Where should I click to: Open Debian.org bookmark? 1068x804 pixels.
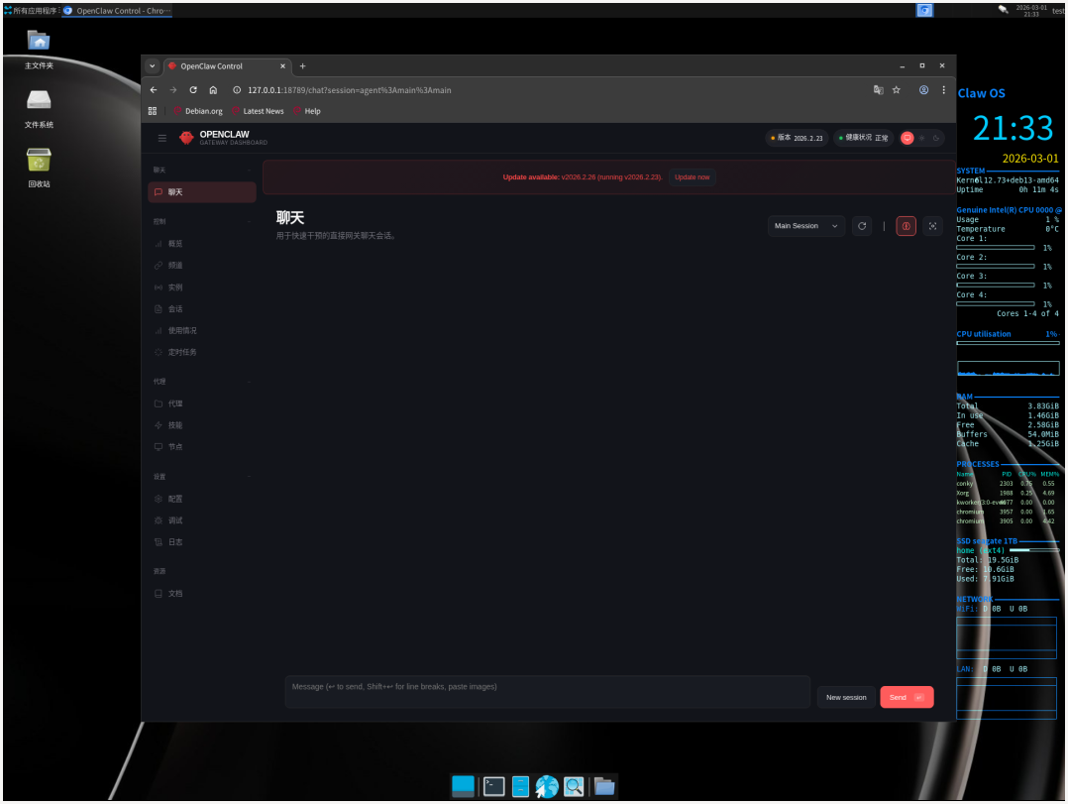(x=198, y=111)
